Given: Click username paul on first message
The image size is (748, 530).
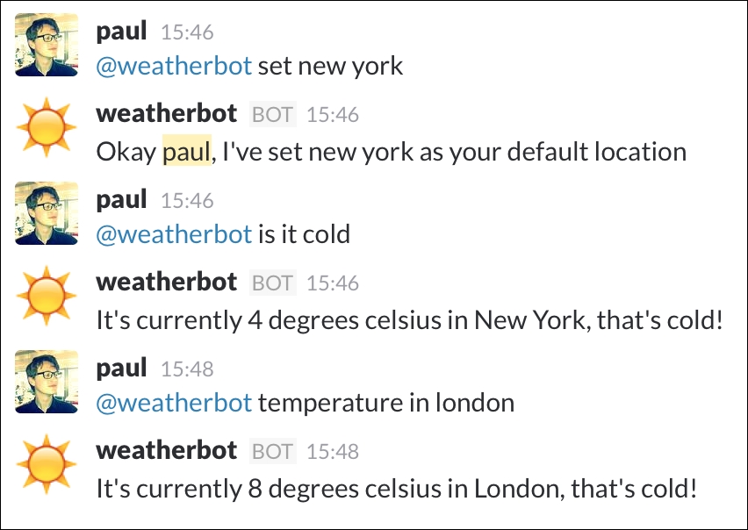Looking at the screenshot, I should tap(121, 32).
